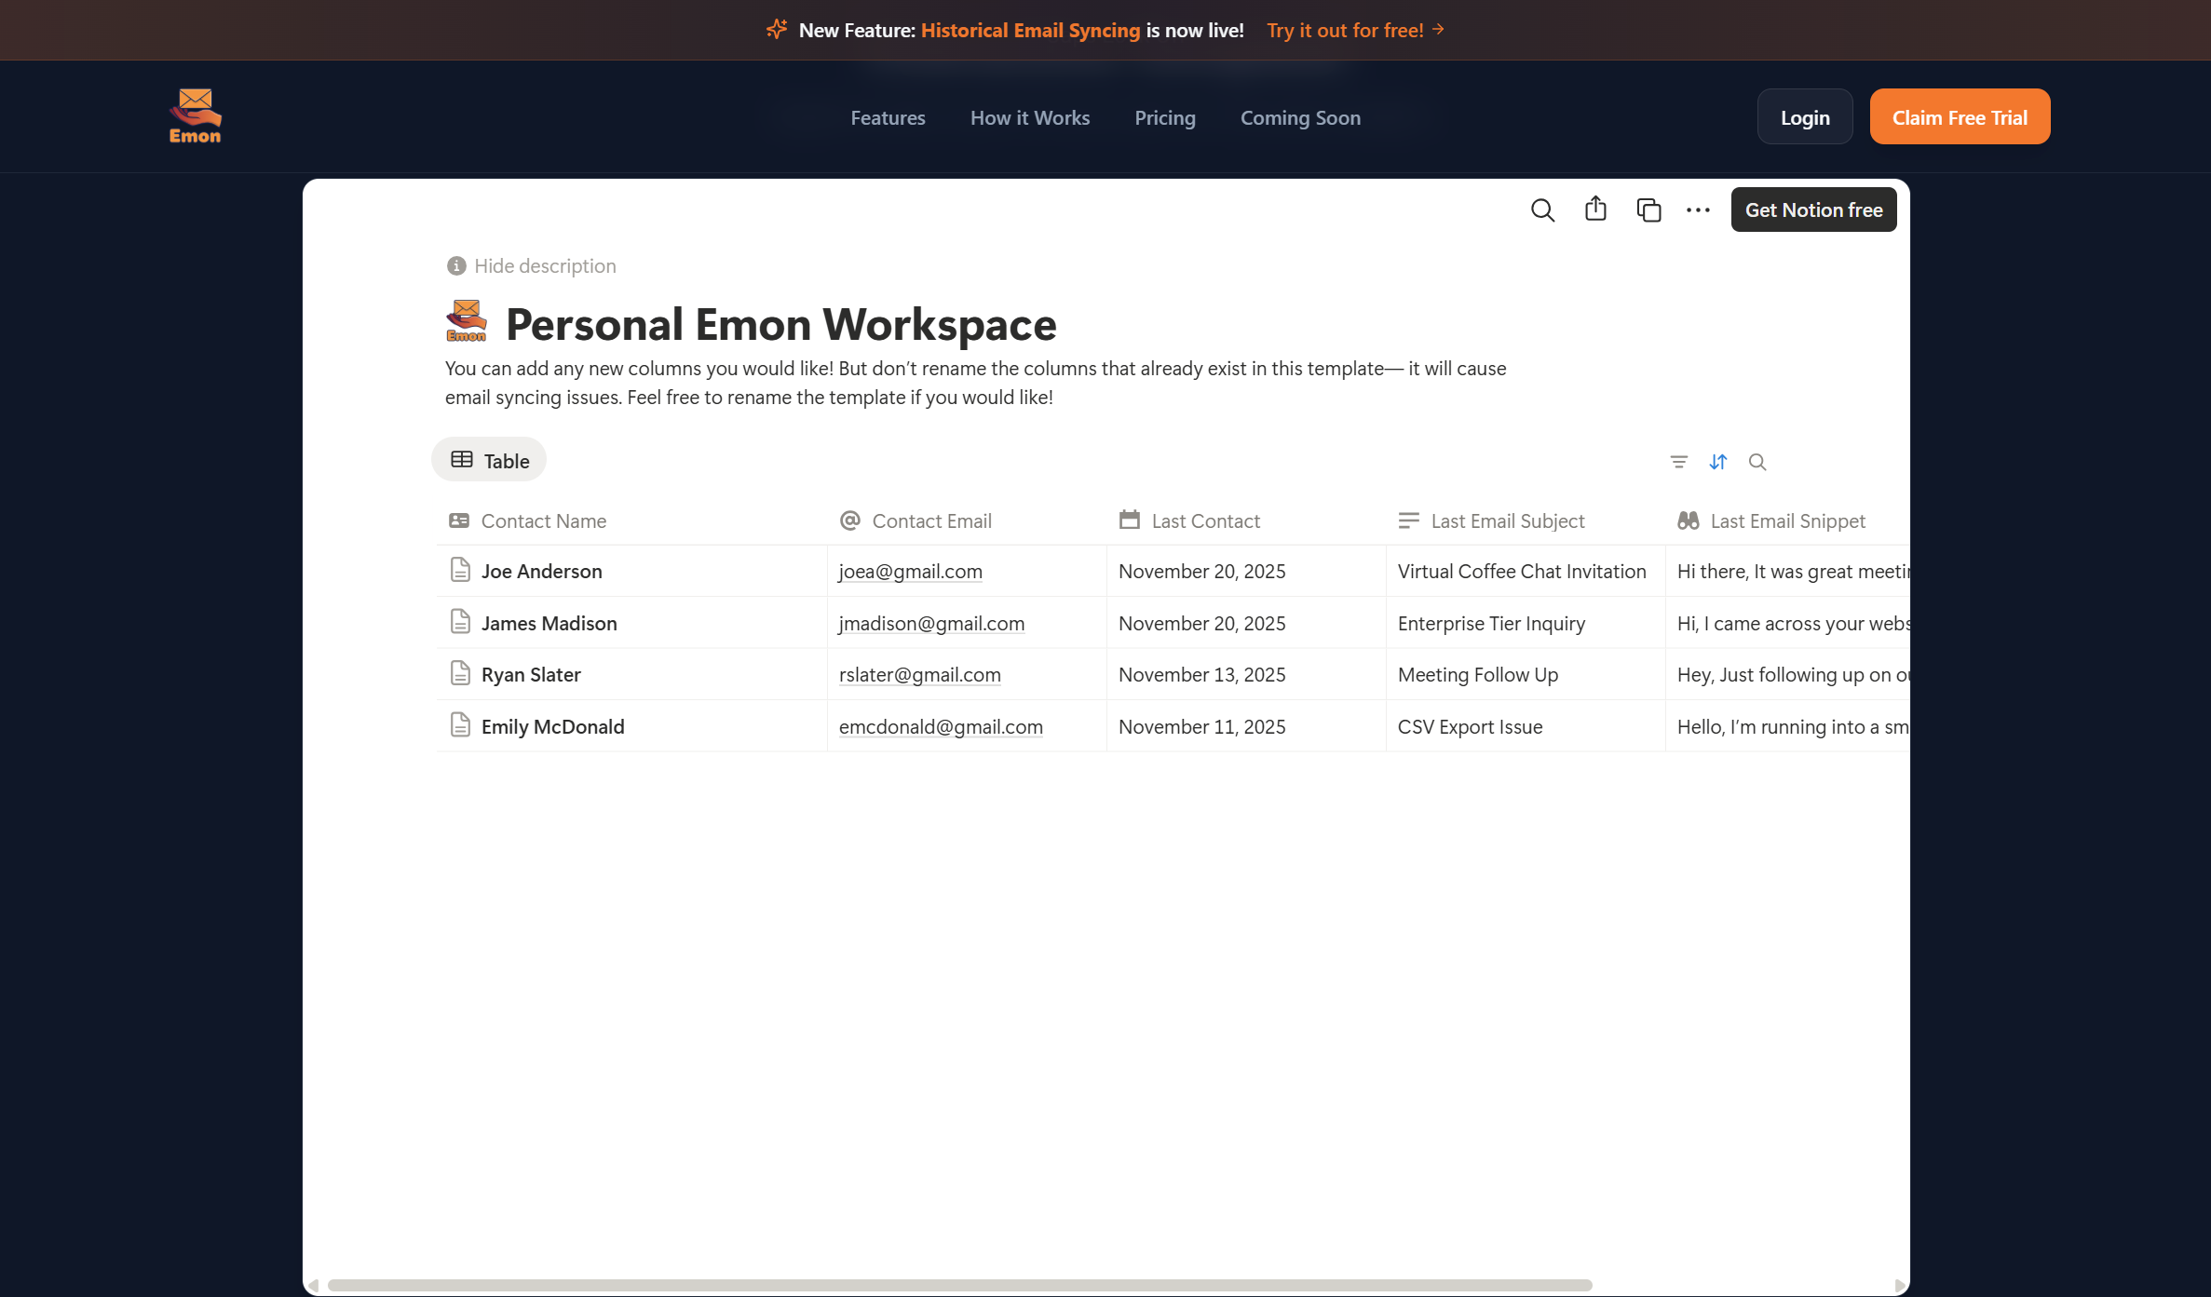Screen dimensions: 2211x1297
Task: Click the blue sort arrows icon
Action: coord(1718,462)
